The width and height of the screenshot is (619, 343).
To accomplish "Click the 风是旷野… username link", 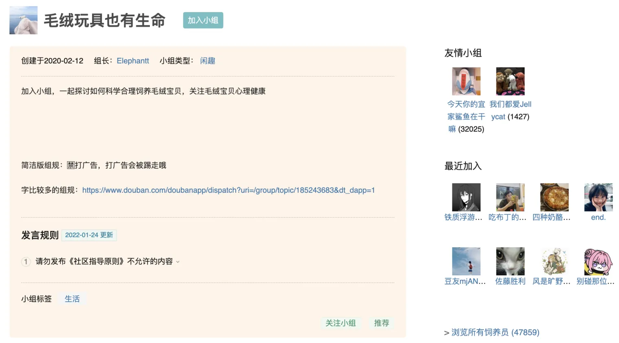I will tap(551, 281).
